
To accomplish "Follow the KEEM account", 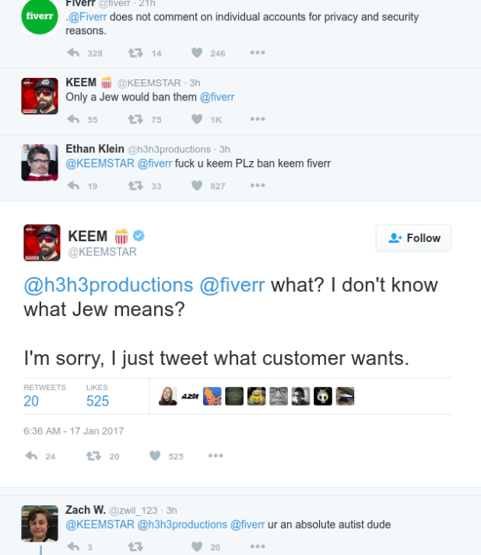I will (413, 238).
